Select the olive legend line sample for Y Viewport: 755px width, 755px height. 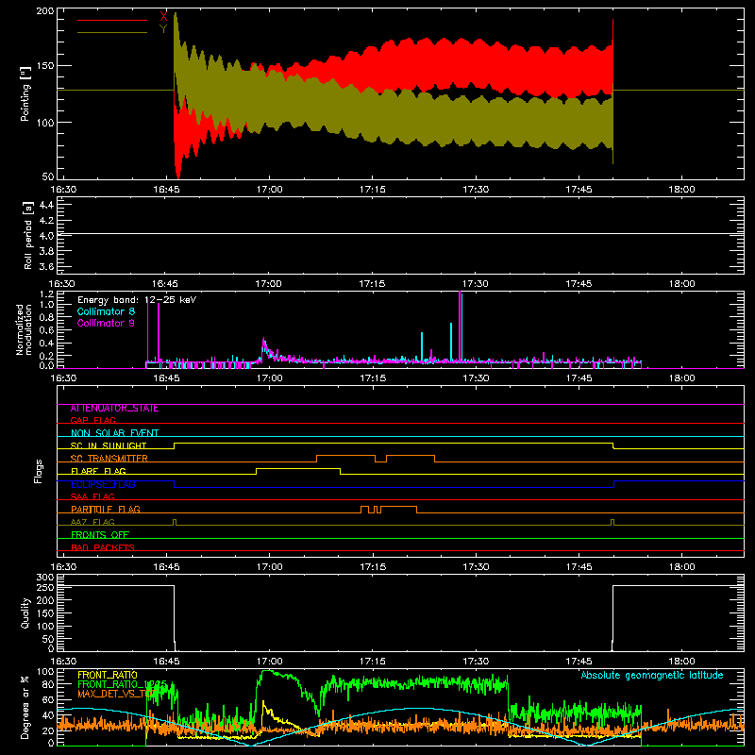112,33
